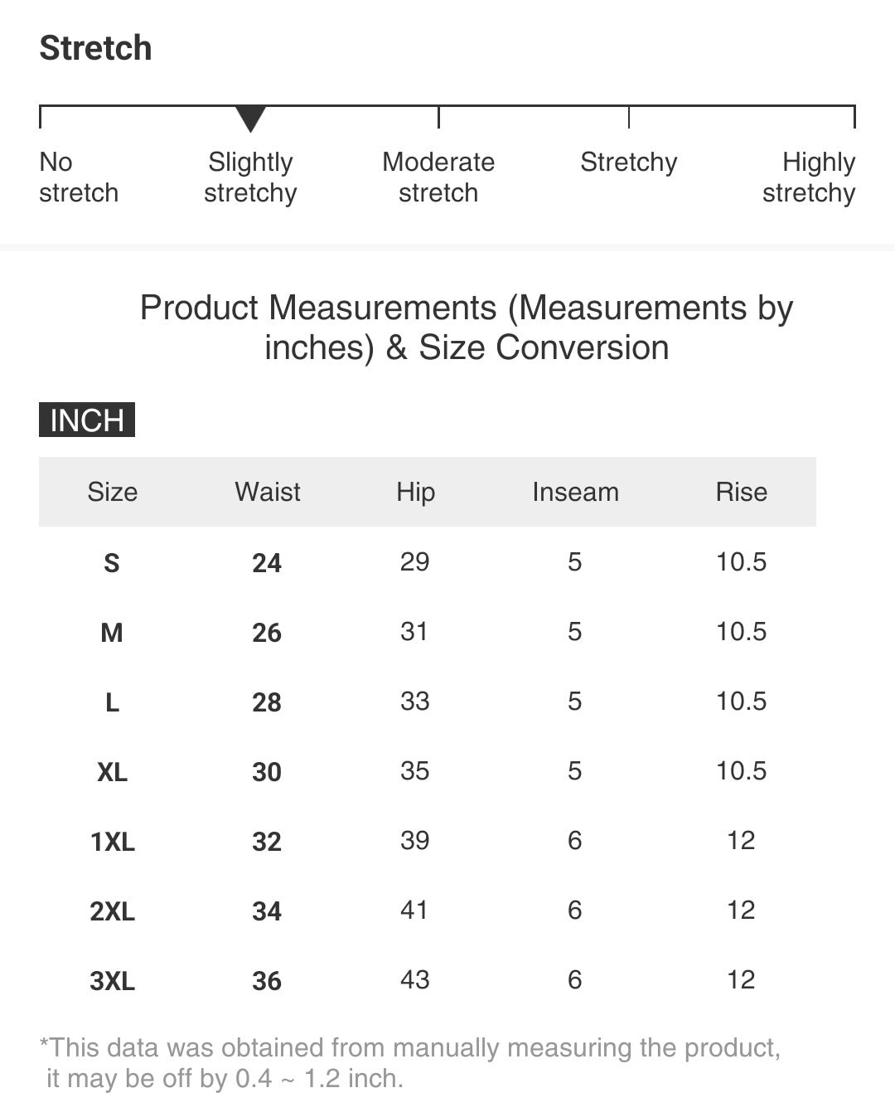Image resolution: width=895 pixels, height=1117 pixels.
Task: Click the 'Highly stretchy' scale label
Action: click(810, 177)
